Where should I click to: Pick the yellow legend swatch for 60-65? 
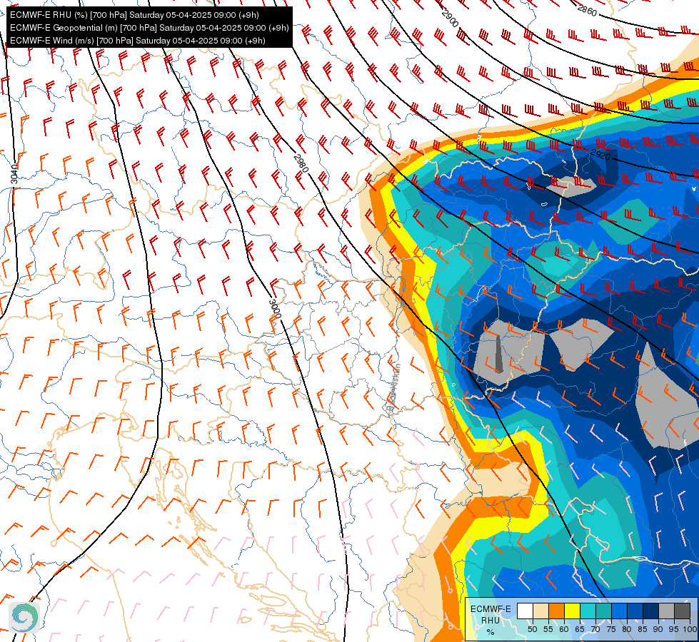click(x=573, y=611)
